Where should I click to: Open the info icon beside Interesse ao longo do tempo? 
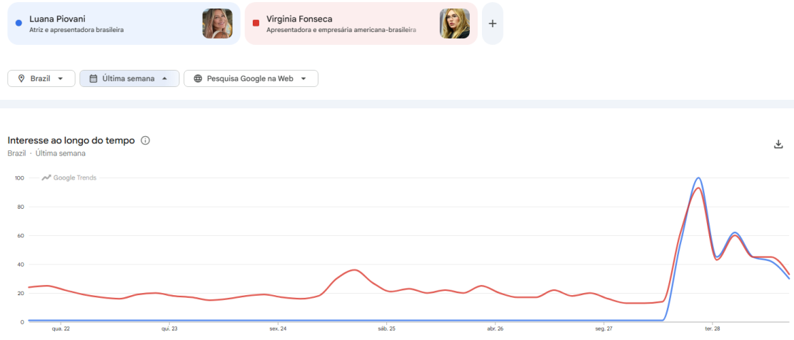pyautogui.click(x=145, y=140)
